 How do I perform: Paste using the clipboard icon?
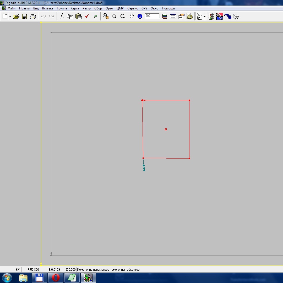(79, 16)
